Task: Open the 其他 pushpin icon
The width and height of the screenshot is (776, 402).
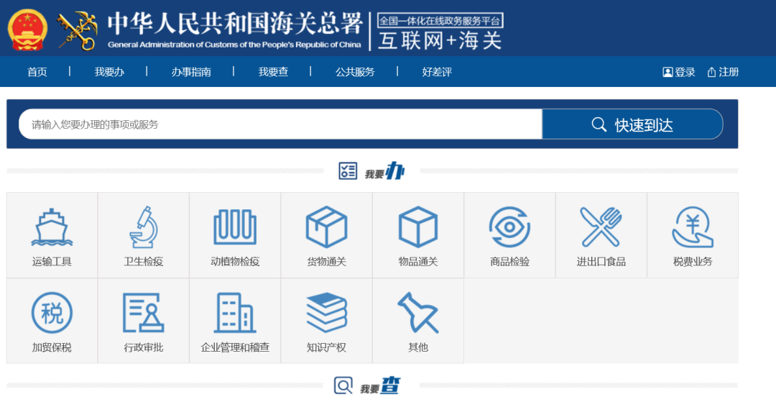Action: [x=418, y=313]
